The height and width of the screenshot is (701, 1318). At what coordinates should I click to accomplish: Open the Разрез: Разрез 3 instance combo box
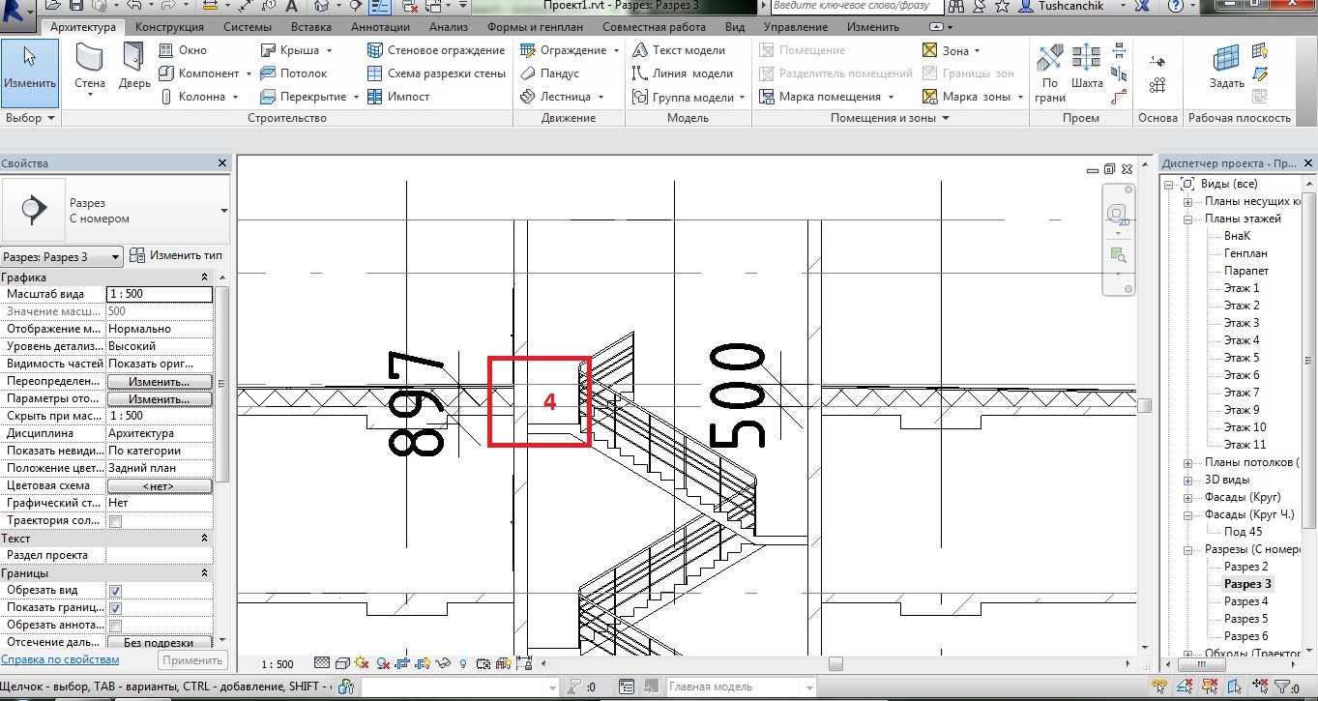tap(62, 256)
